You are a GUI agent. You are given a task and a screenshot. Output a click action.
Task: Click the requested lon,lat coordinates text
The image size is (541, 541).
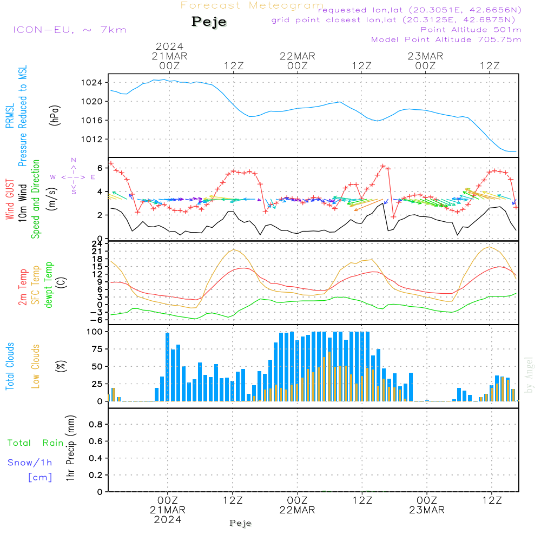pyautogui.click(x=420, y=10)
